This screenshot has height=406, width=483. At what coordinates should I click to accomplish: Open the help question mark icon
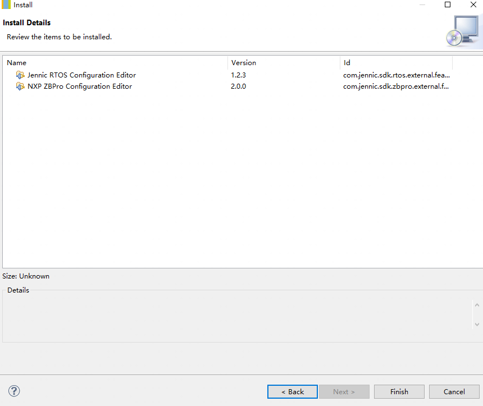pos(14,391)
